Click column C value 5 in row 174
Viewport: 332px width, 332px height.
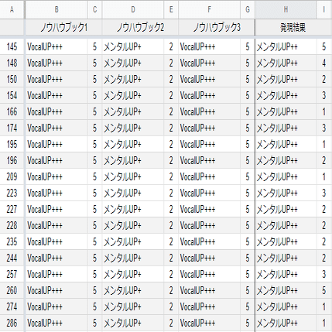click(94, 128)
